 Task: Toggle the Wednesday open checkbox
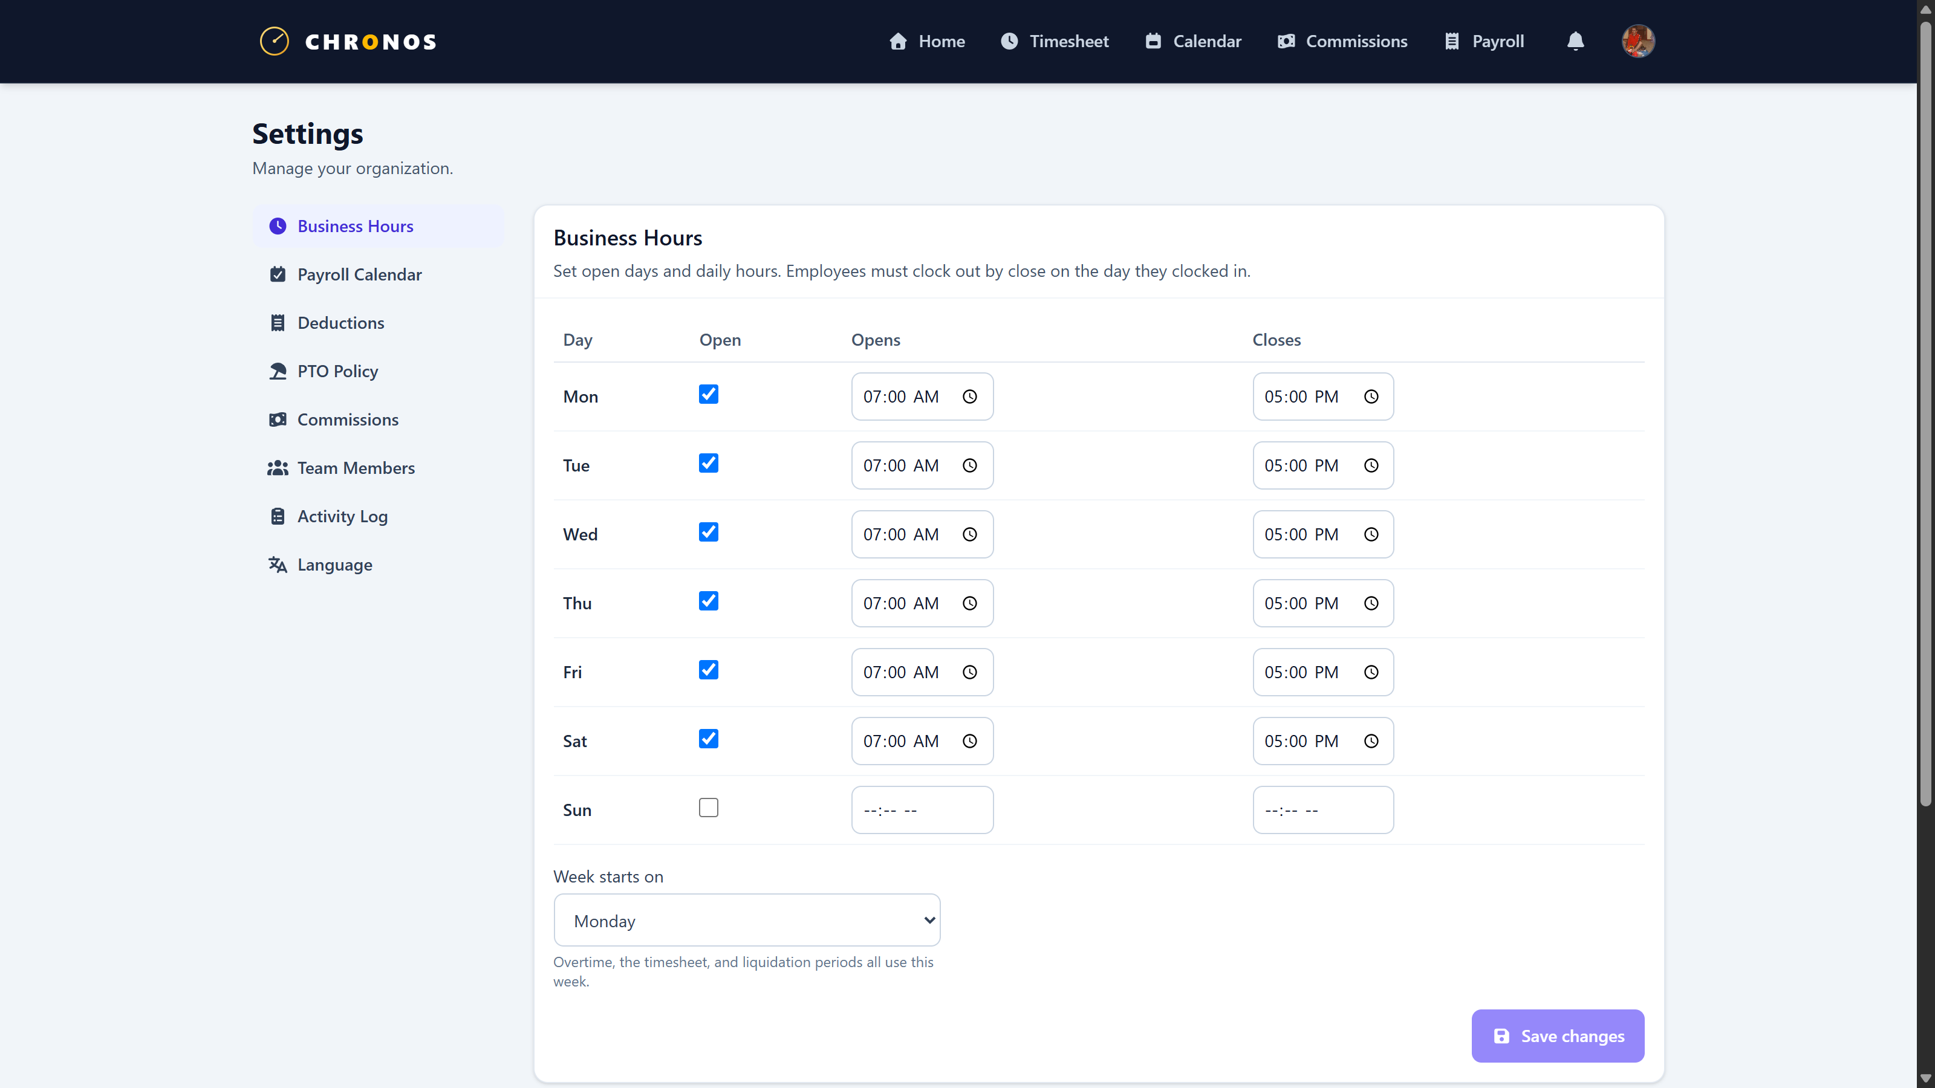708,533
